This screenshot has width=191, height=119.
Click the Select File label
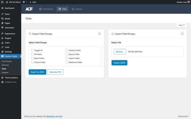click(x=116, y=43)
